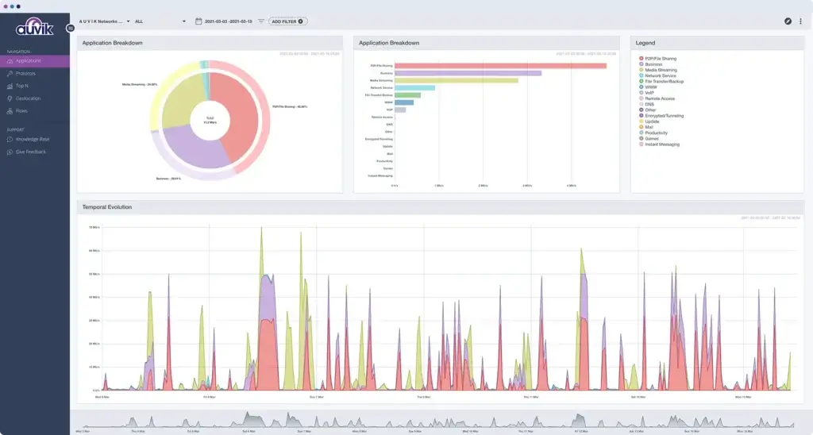Click the tallest green peak in Temporal Evolution

[x=261, y=249]
